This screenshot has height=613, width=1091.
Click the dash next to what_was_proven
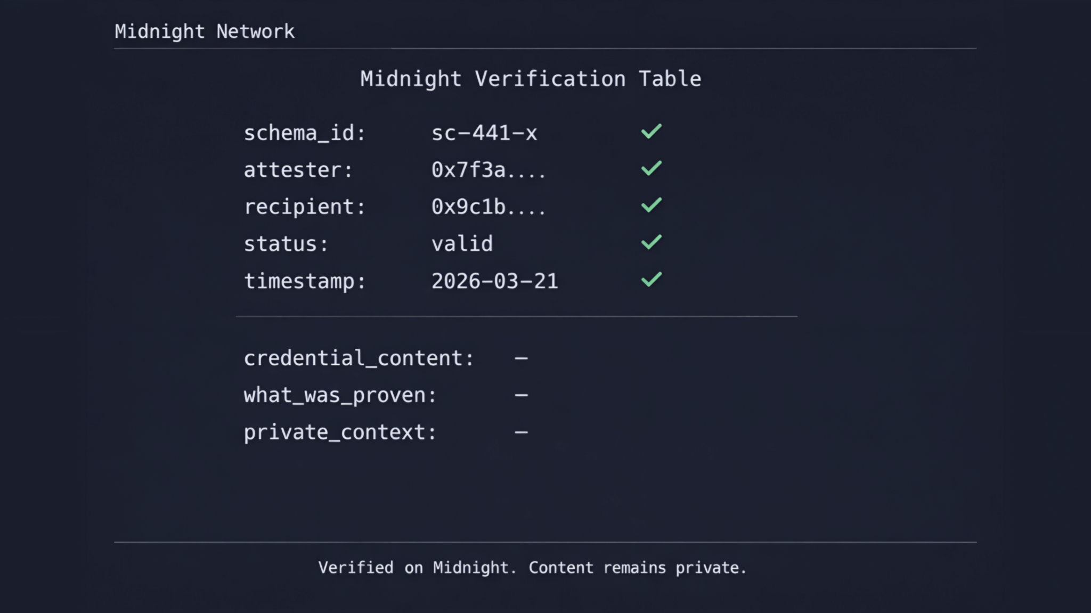(x=521, y=395)
